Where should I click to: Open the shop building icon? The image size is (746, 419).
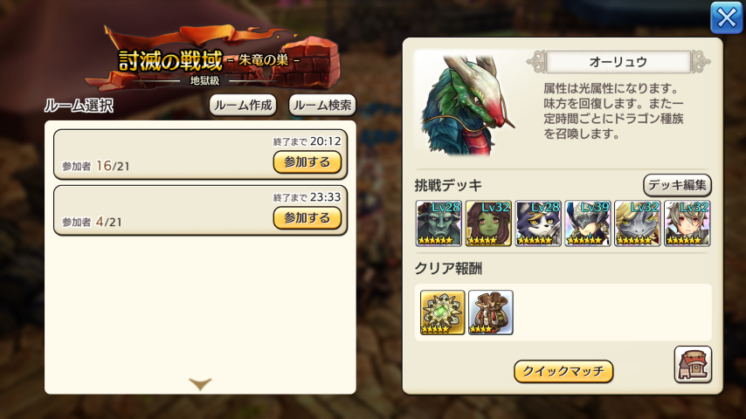(x=693, y=364)
